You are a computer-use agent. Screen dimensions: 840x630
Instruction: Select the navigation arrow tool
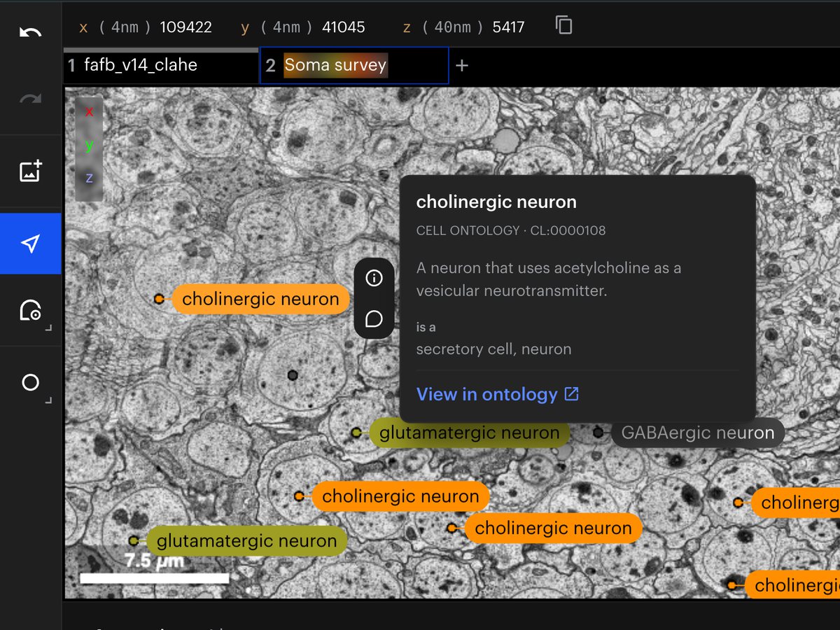(30, 244)
